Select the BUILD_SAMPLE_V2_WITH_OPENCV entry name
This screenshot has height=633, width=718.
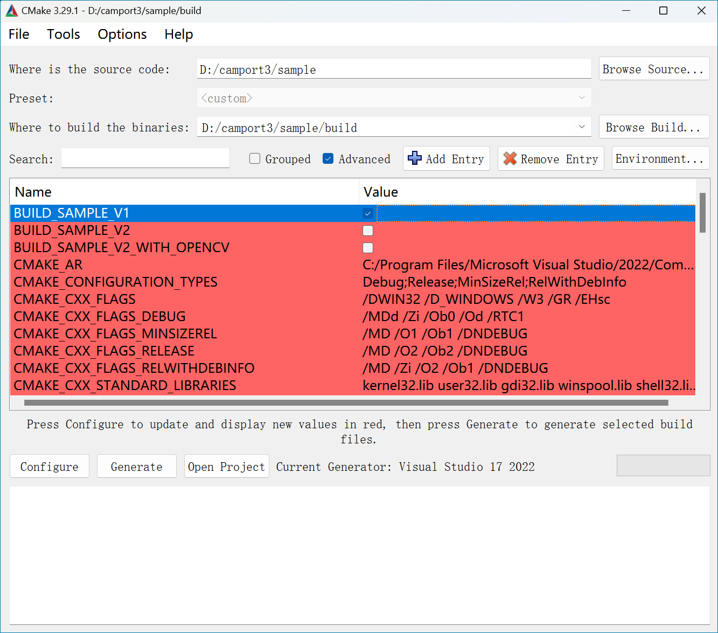122,248
